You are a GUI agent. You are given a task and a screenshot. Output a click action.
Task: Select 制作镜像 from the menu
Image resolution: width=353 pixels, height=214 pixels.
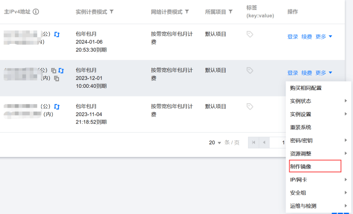point(315,166)
